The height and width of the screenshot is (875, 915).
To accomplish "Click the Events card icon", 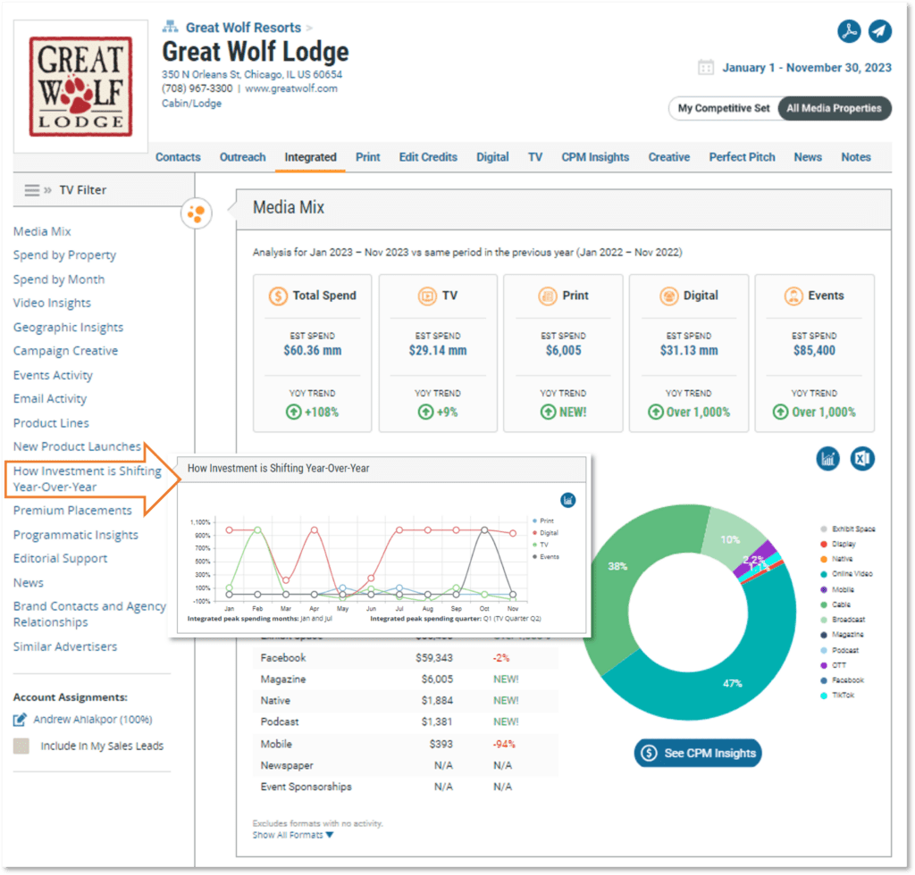I will pyautogui.click(x=793, y=296).
